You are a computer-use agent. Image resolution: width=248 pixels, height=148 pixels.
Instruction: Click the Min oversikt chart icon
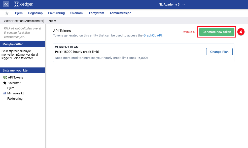4,93
